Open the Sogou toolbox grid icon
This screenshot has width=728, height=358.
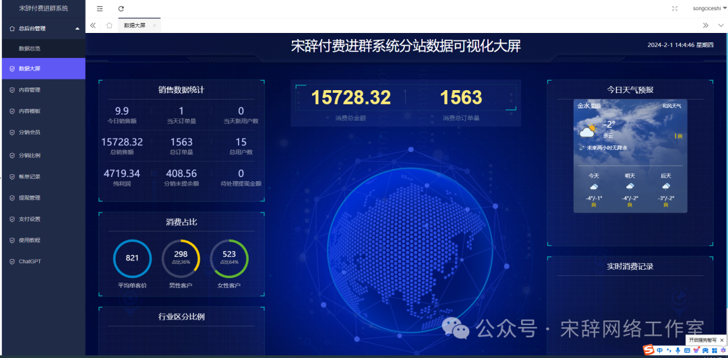click(715, 350)
